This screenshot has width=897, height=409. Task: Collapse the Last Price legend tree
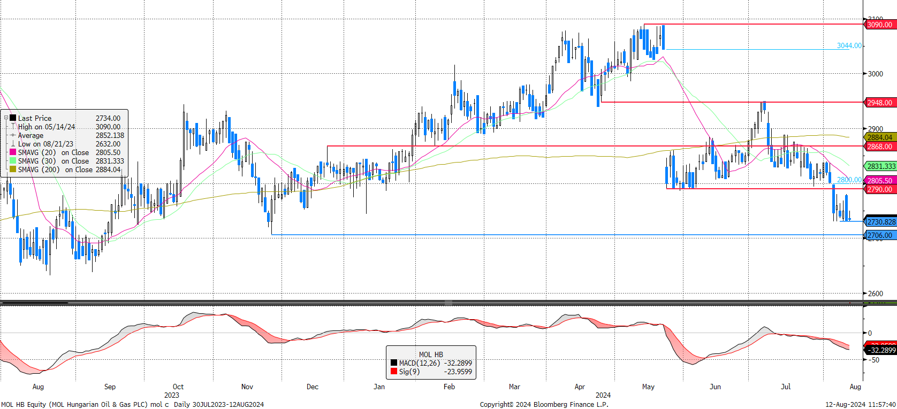coord(6,118)
